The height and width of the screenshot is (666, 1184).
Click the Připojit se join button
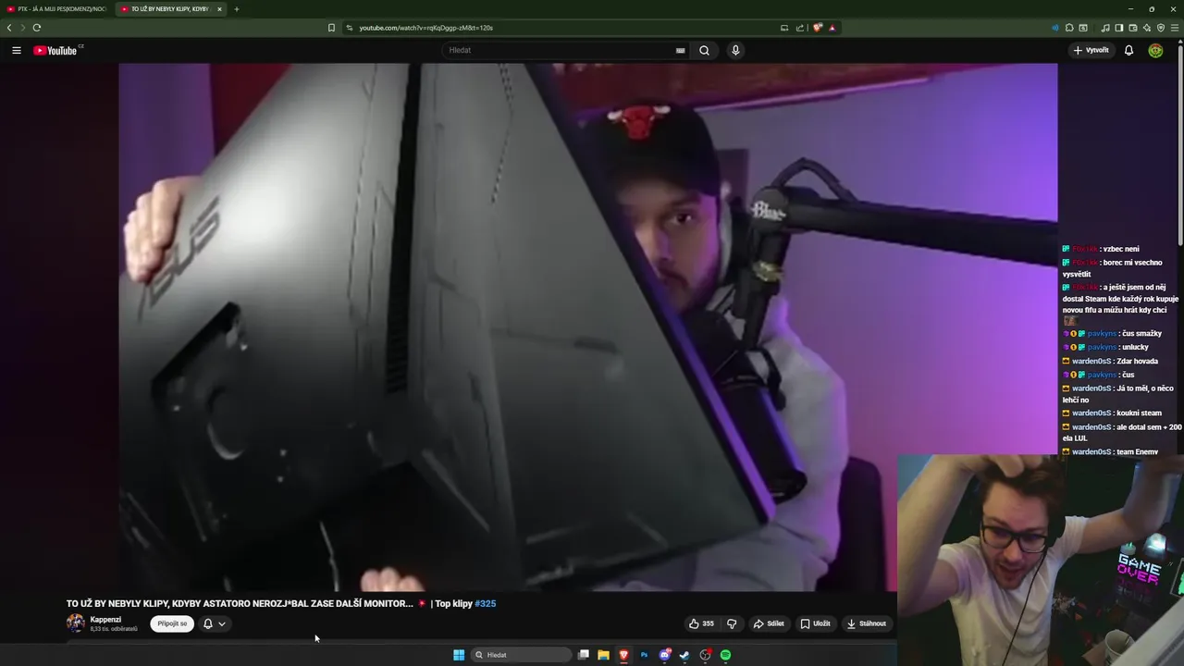click(x=172, y=623)
